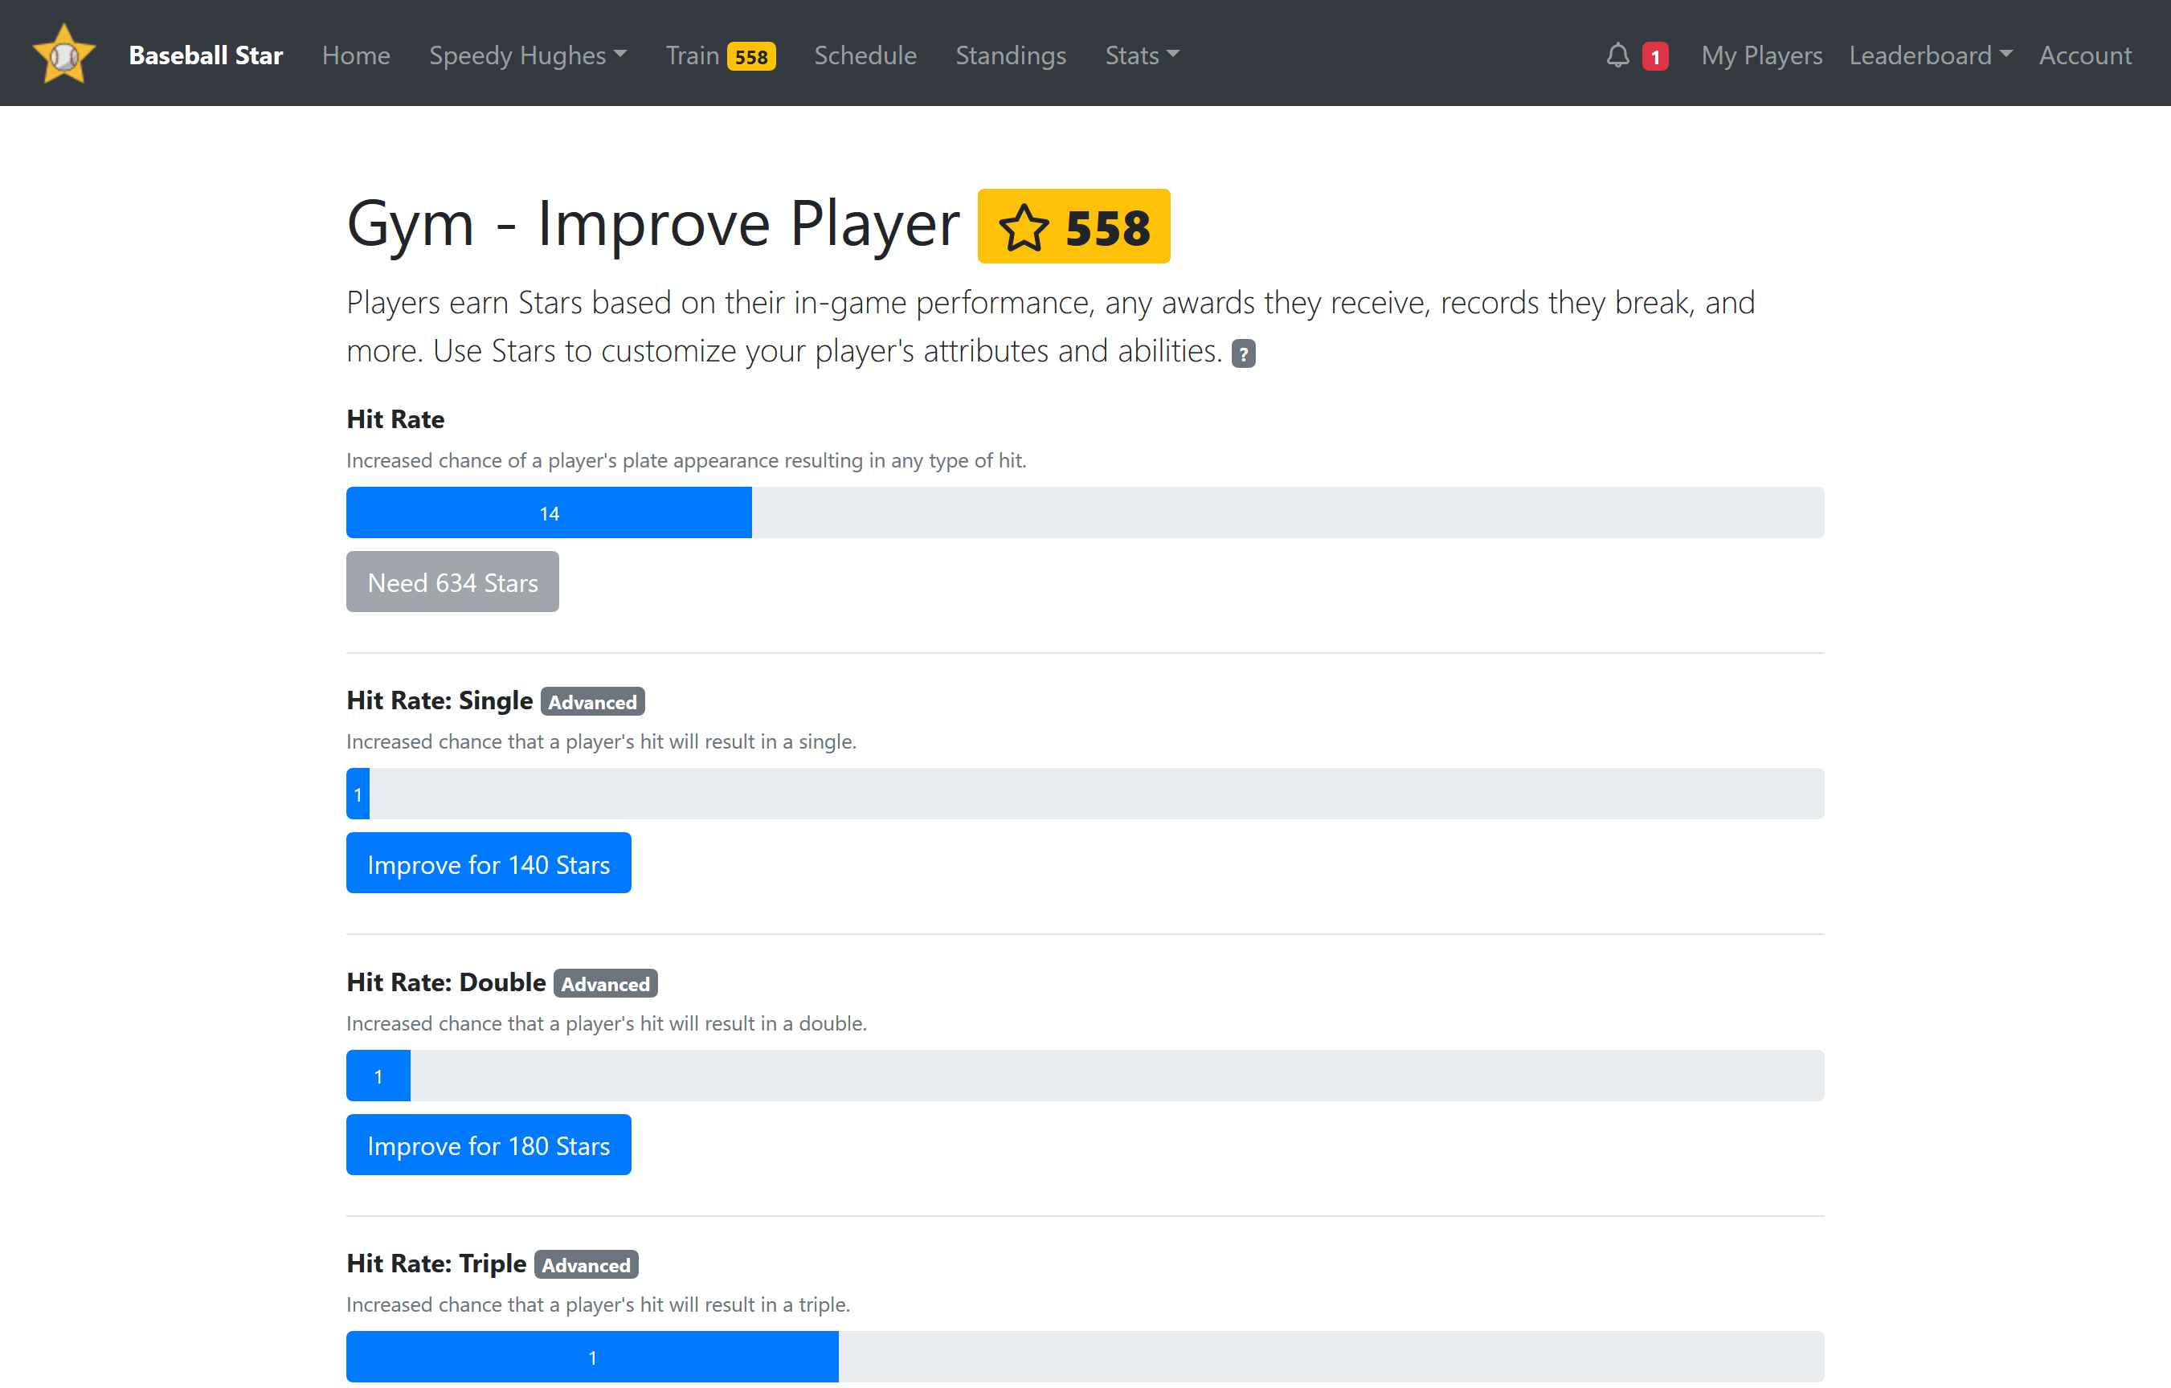
Task: Click the Advanced badge beside Hit Rate: Triple
Action: coord(586,1264)
